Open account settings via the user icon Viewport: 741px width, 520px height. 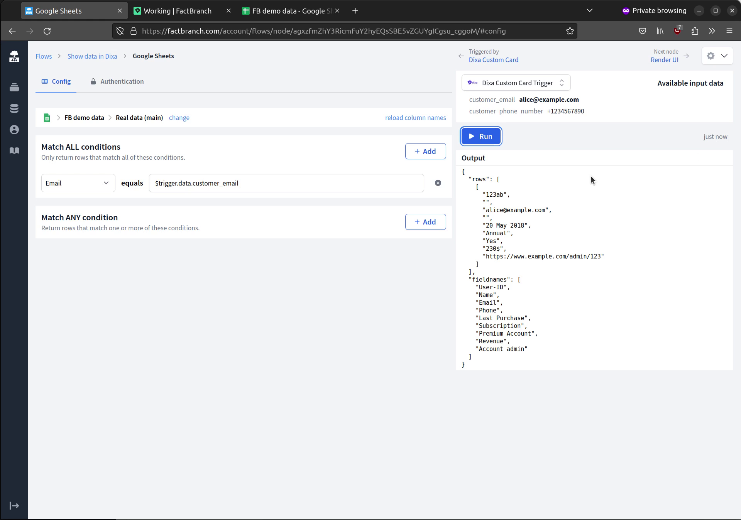tap(14, 130)
